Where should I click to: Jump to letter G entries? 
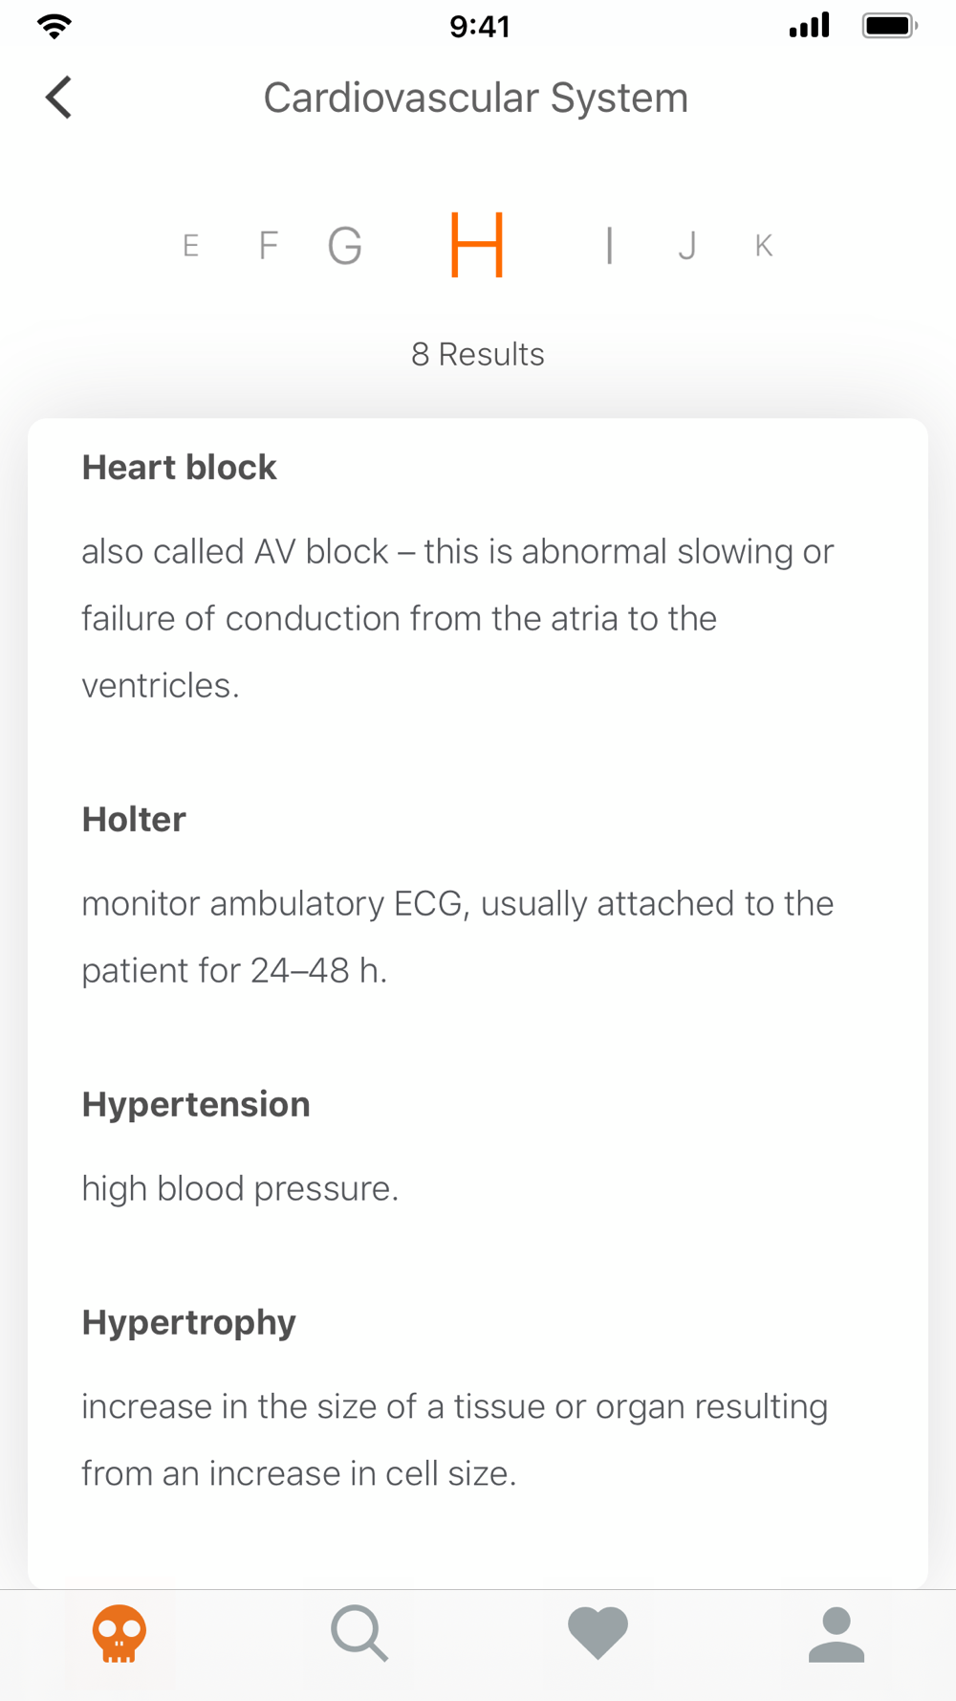pyautogui.click(x=345, y=246)
